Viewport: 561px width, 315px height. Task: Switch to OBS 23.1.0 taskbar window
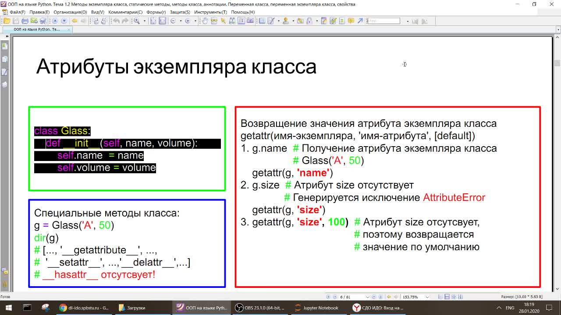(260, 308)
